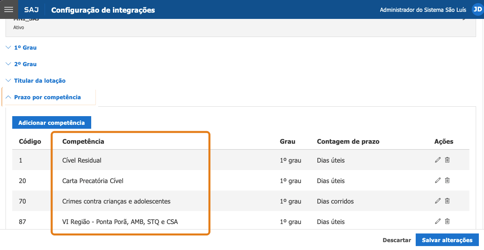Click the SAJ logo in header
This screenshot has height=250, width=484.
point(31,10)
